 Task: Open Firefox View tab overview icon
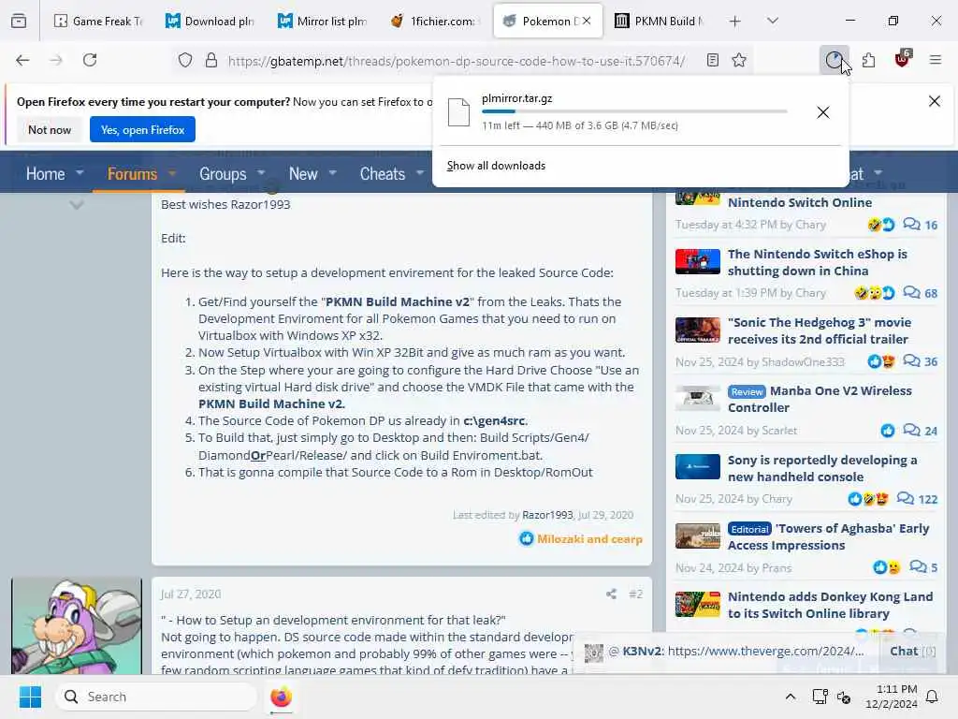click(x=19, y=21)
